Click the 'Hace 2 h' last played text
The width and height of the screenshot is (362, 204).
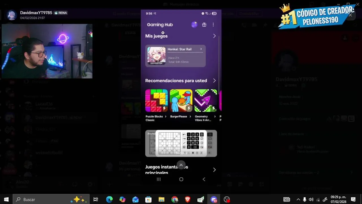point(174,58)
